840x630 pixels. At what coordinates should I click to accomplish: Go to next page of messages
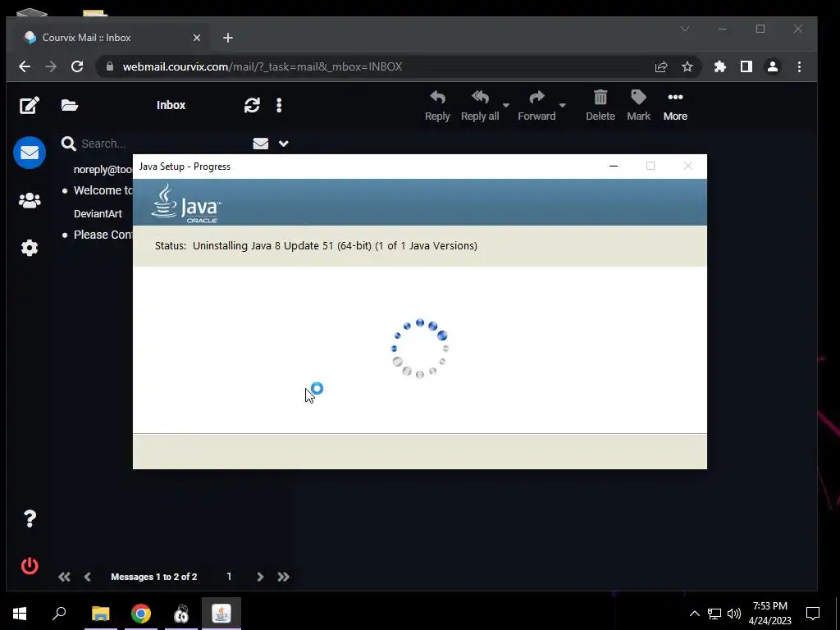[260, 577]
